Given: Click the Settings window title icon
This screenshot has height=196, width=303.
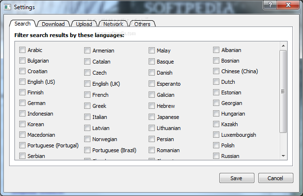Looking at the screenshot, I should pyautogui.click(x=7, y=7).
